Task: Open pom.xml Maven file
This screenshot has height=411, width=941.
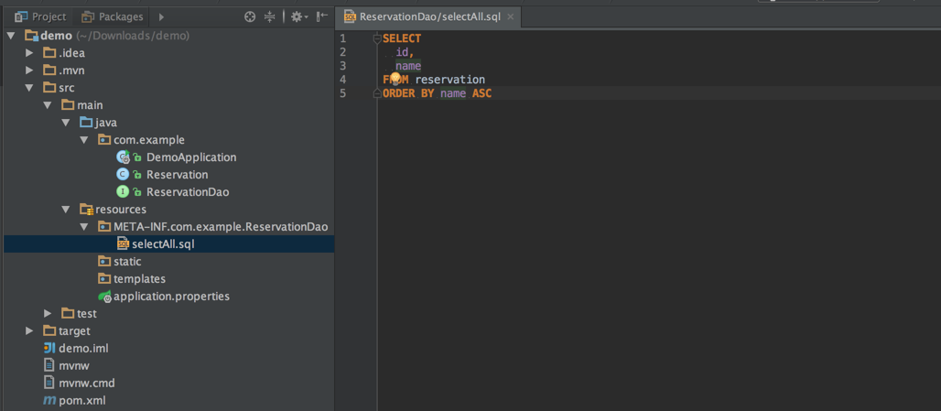Action: tap(80, 401)
